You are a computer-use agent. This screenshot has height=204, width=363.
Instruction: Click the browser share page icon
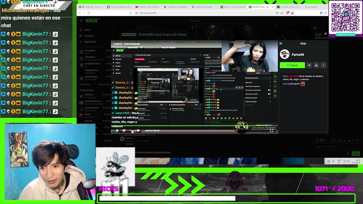point(282,13)
